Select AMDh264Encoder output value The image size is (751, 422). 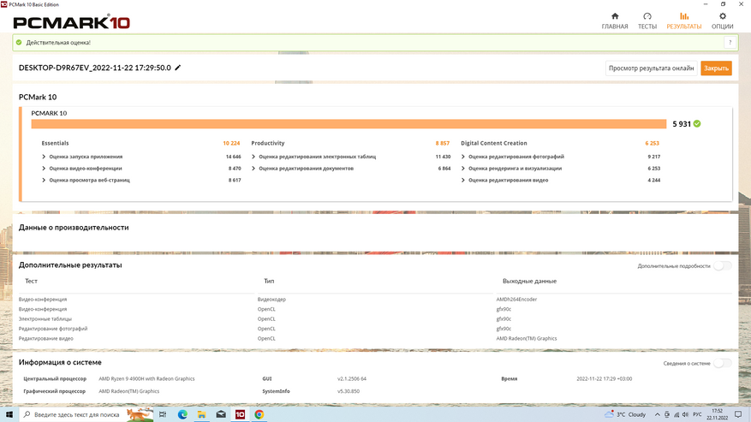tap(516, 300)
